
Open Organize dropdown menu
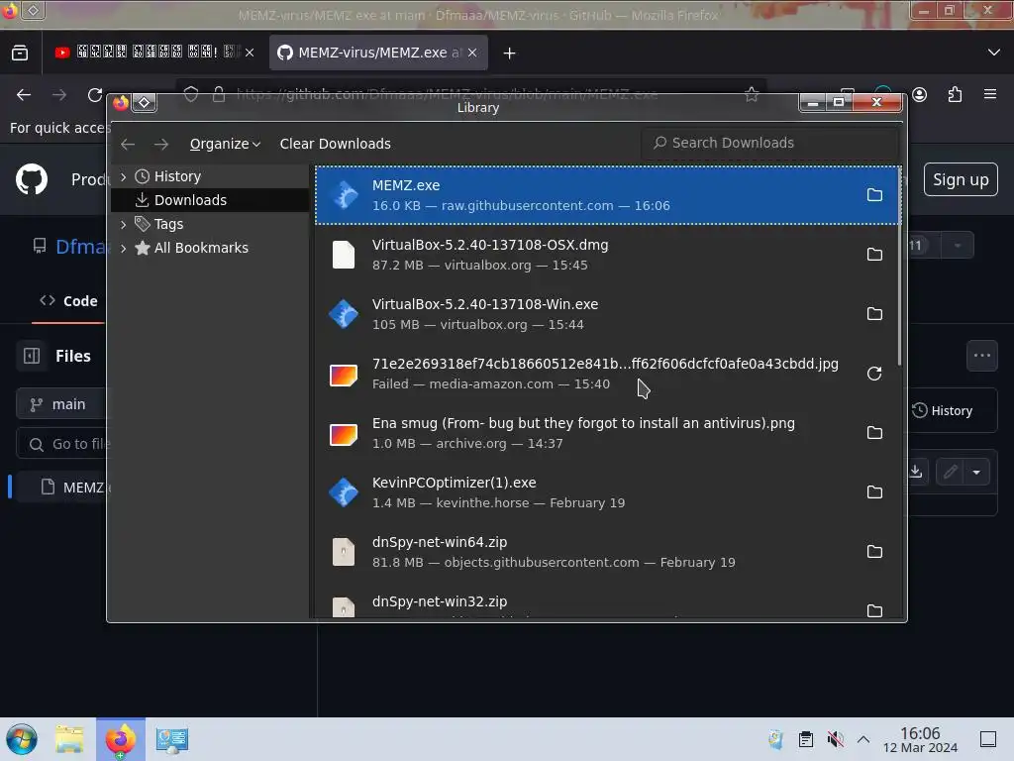click(x=225, y=144)
